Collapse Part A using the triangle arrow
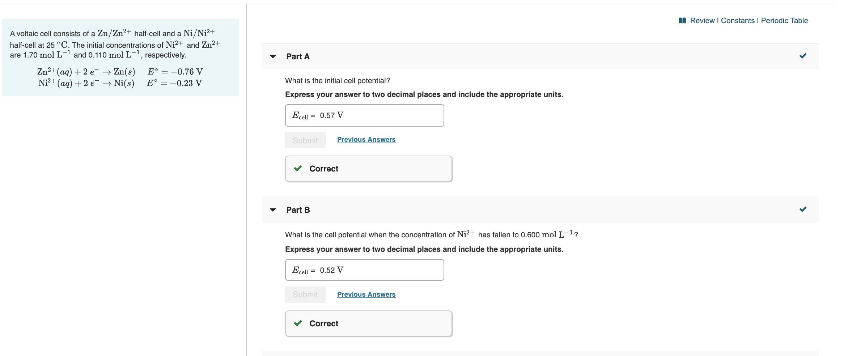The image size is (848, 356). coord(273,56)
